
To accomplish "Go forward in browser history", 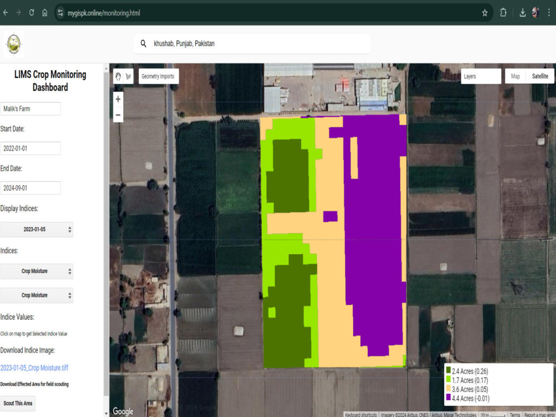I will point(18,13).
